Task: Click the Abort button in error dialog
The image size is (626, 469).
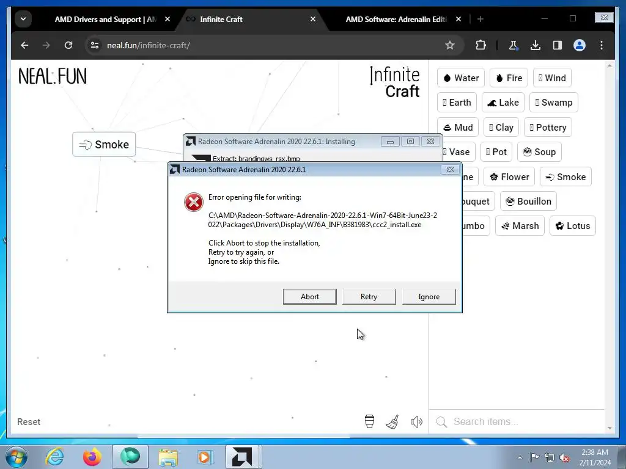Action: [310, 297]
